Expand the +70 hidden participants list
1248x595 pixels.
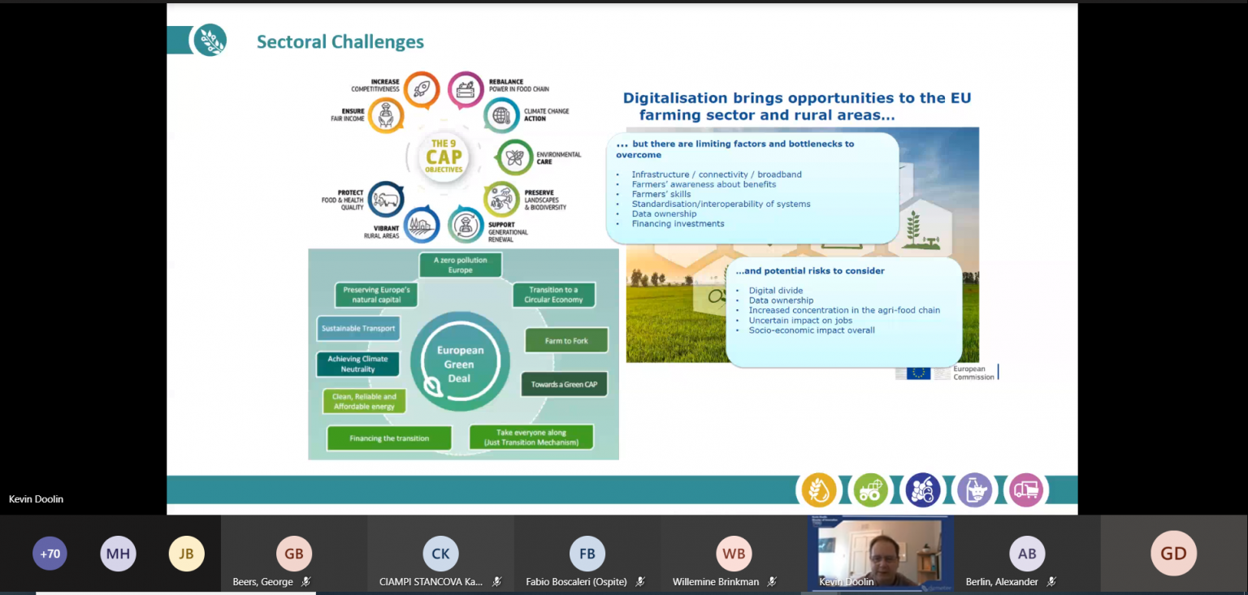click(x=50, y=554)
